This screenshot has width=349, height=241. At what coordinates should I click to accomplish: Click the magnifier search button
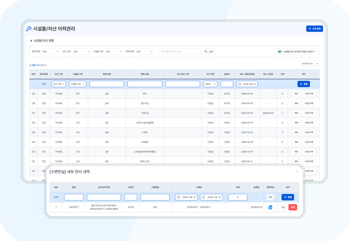[209, 52]
